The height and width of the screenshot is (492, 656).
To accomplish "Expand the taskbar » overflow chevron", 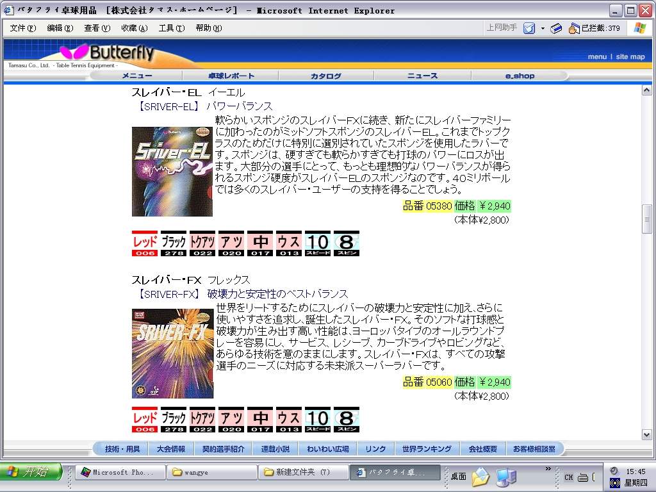I will pyautogui.click(x=548, y=468).
